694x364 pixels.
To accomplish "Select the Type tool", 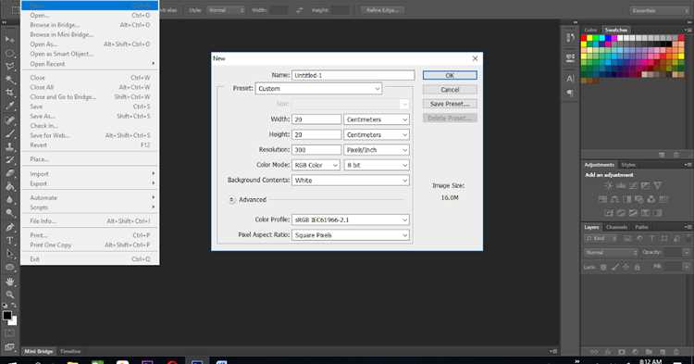I will 9,241.
